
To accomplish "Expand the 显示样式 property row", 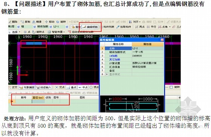I will tap(107, 75).
